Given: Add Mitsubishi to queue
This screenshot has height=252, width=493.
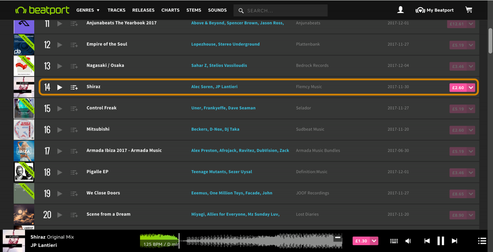Looking at the screenshot, I should [74, 130].
